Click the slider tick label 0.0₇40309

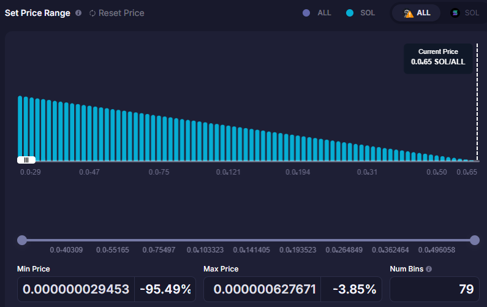tap(66, 250)
